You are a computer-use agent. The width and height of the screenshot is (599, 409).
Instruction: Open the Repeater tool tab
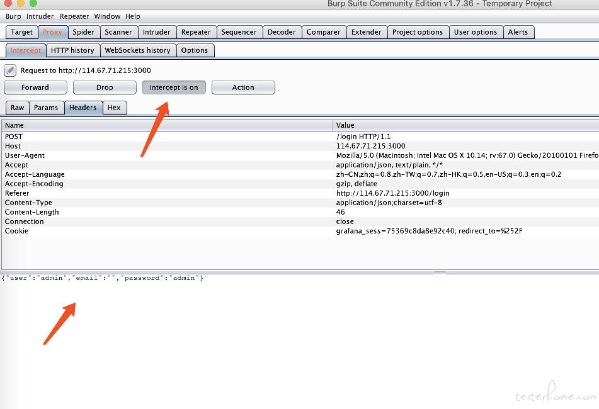click(196, 32)
